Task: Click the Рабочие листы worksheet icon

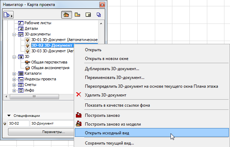Action: 21,23
